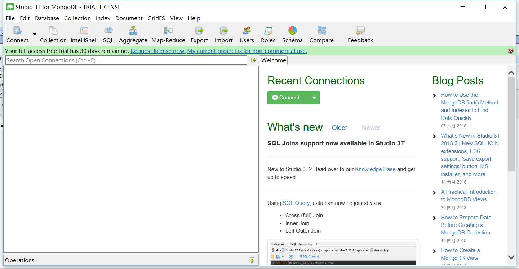Image resolution: width=519 pixels, height=269 pixels.
Task: Click the Operations panel label
Action: pyautogui.click(x=19, y=260)
